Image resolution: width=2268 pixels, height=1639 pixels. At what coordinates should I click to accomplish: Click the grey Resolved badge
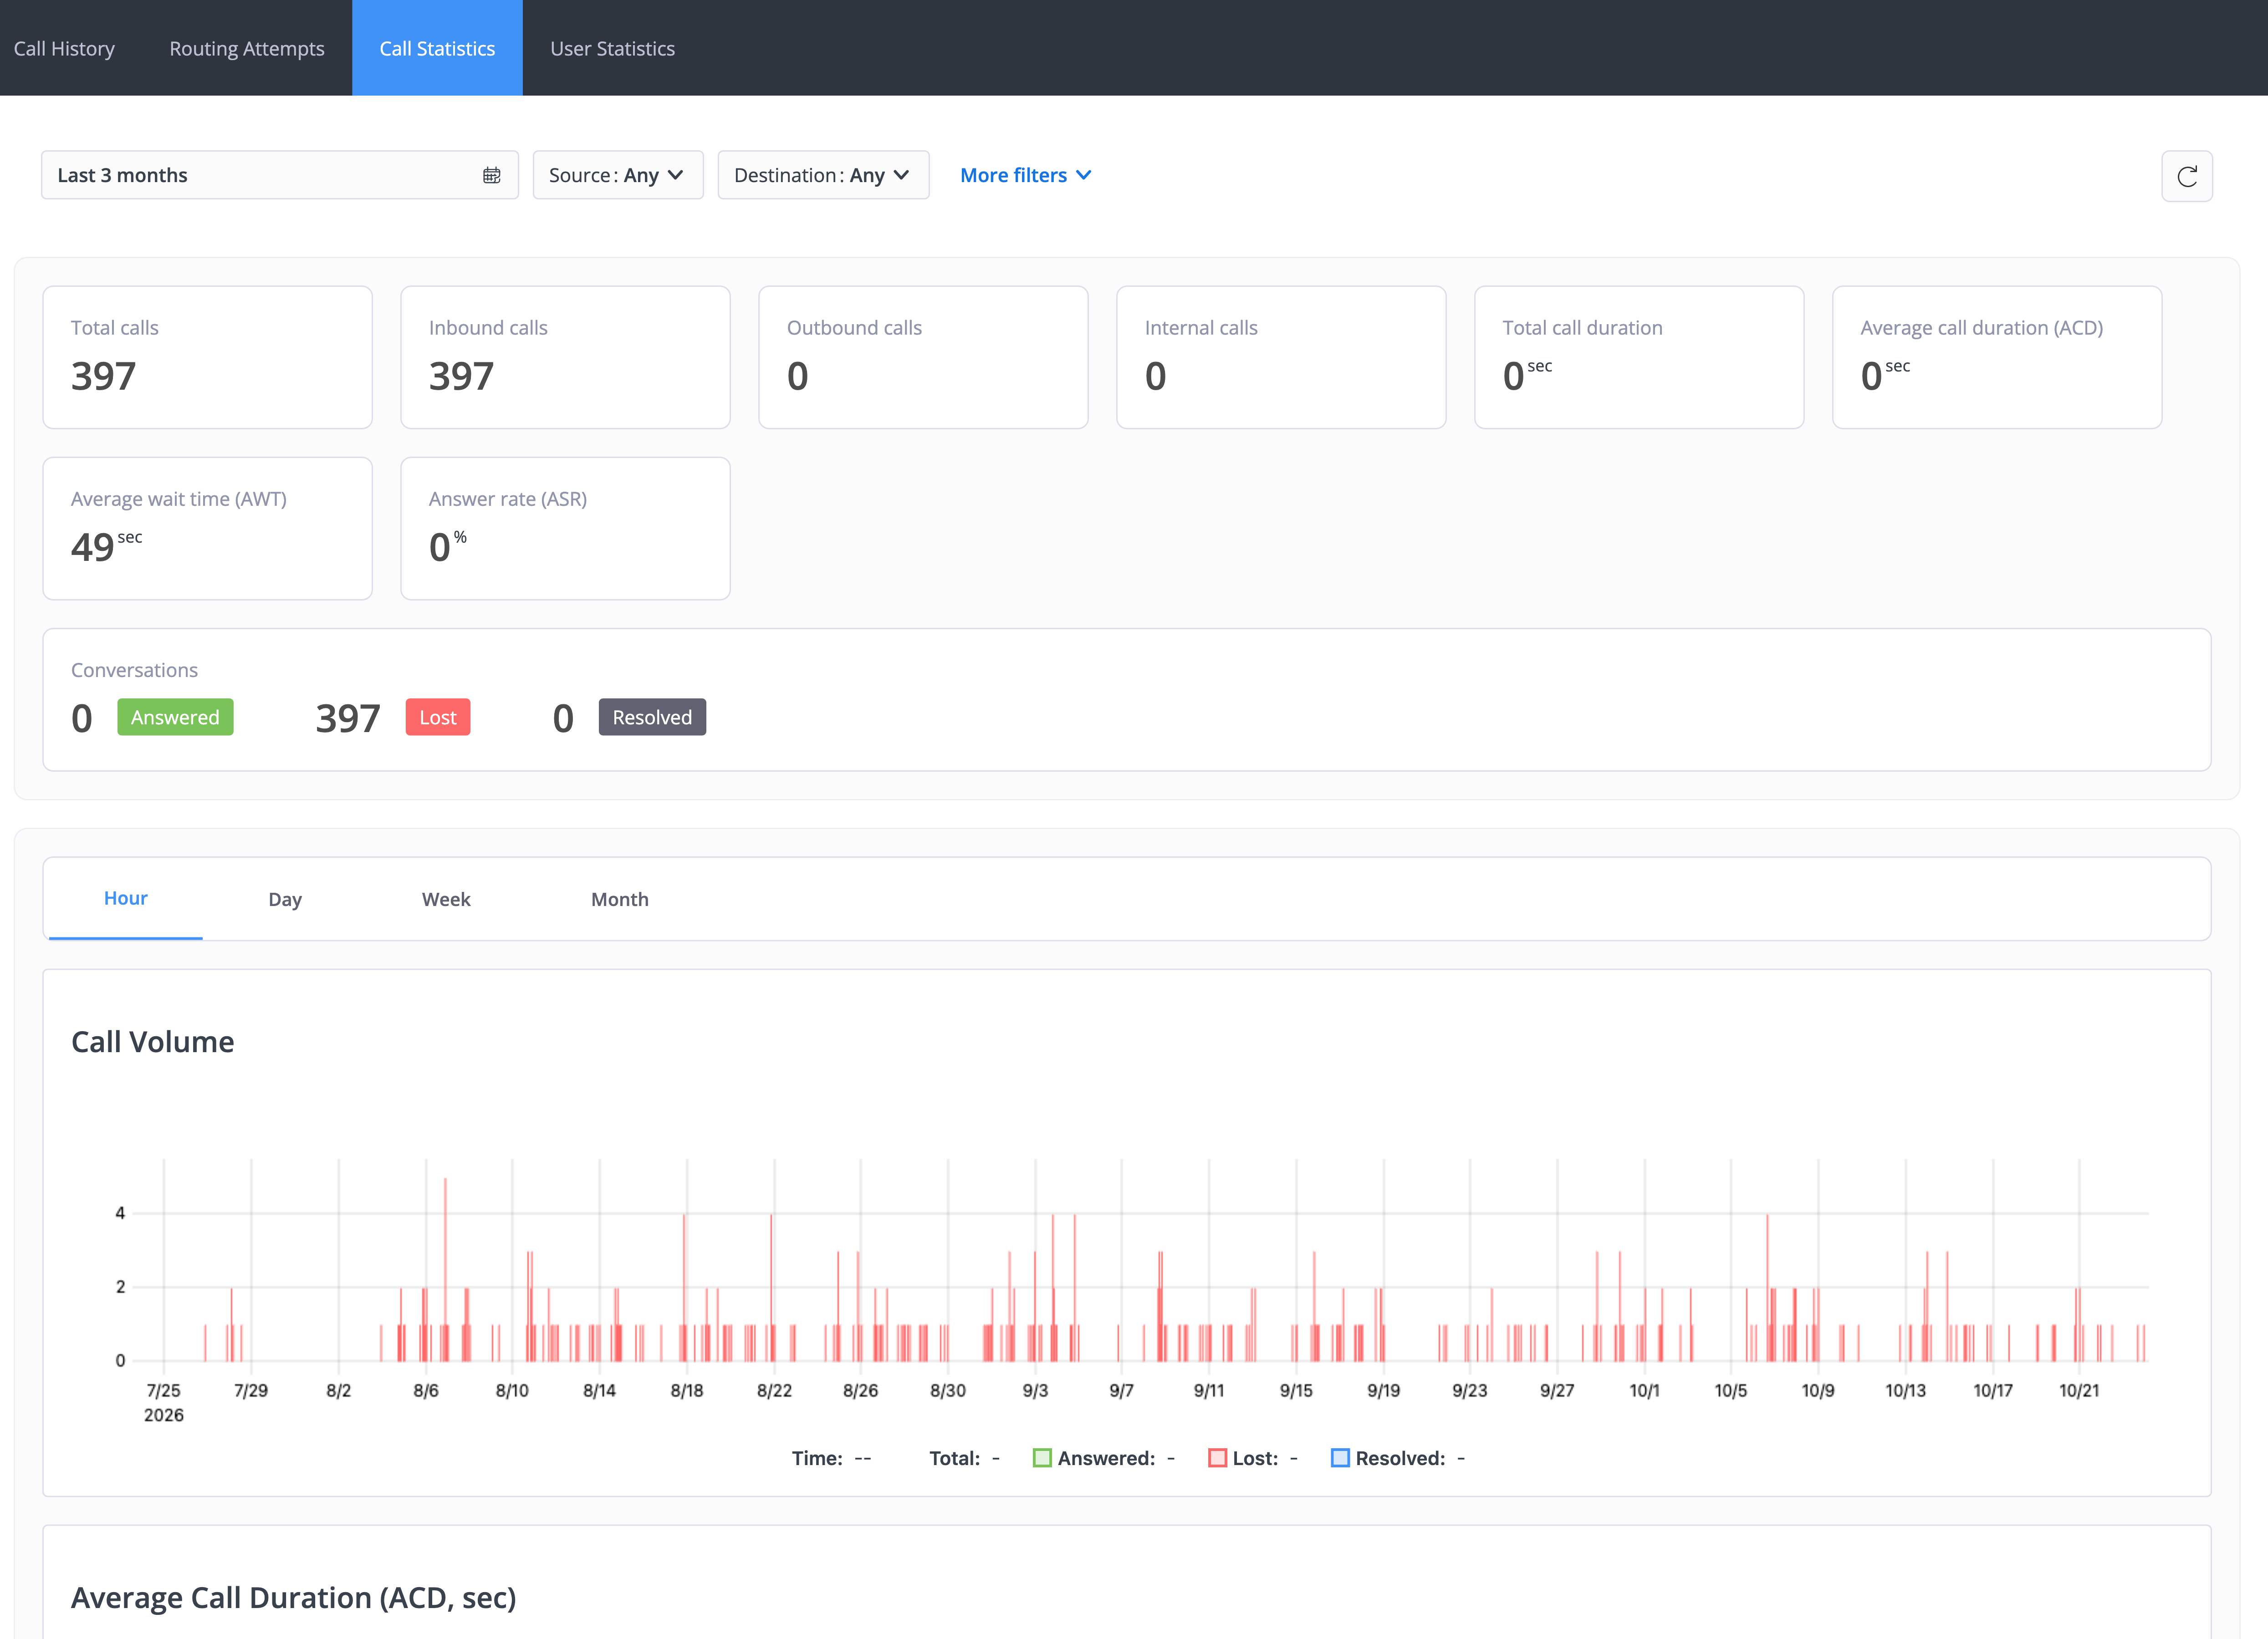pos(652,718)
